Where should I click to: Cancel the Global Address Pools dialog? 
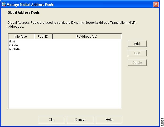[80, 119]
